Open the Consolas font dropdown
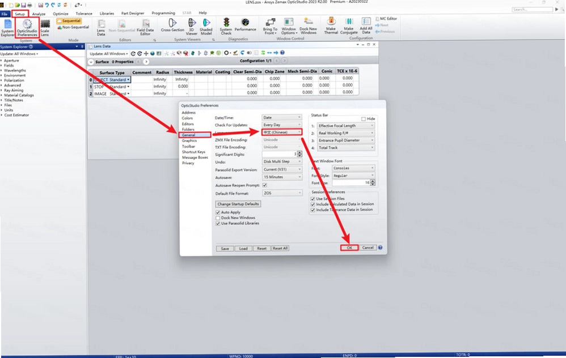This screenshot has width=566, height=358. (x=353, y=168)
